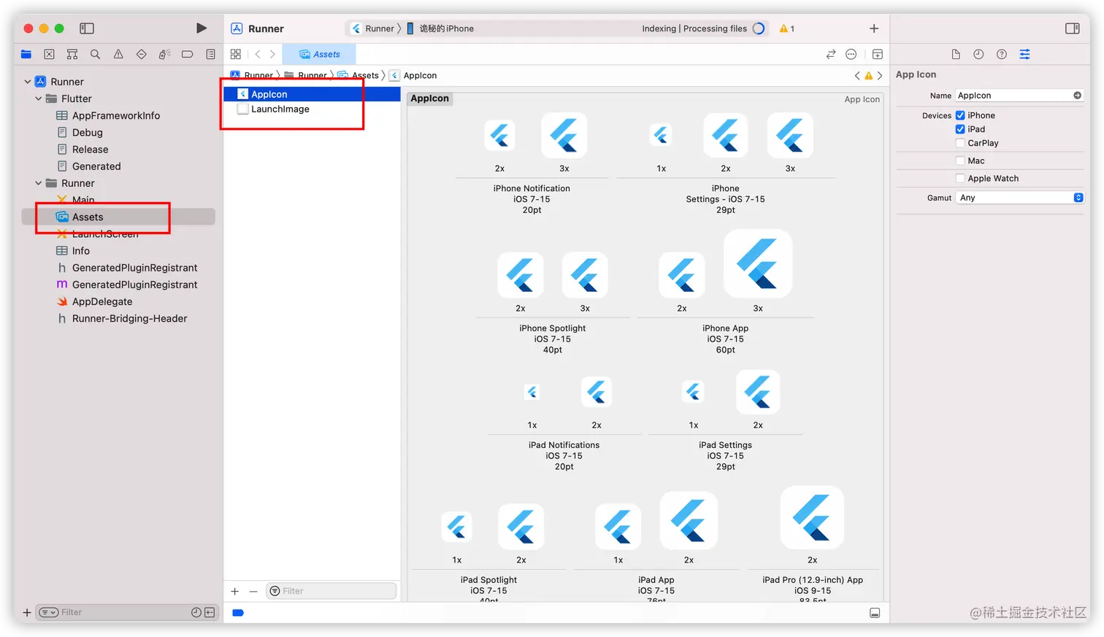Open the Source Control navigator icon
Viewport: 1104px width, 637px height.
49,54
